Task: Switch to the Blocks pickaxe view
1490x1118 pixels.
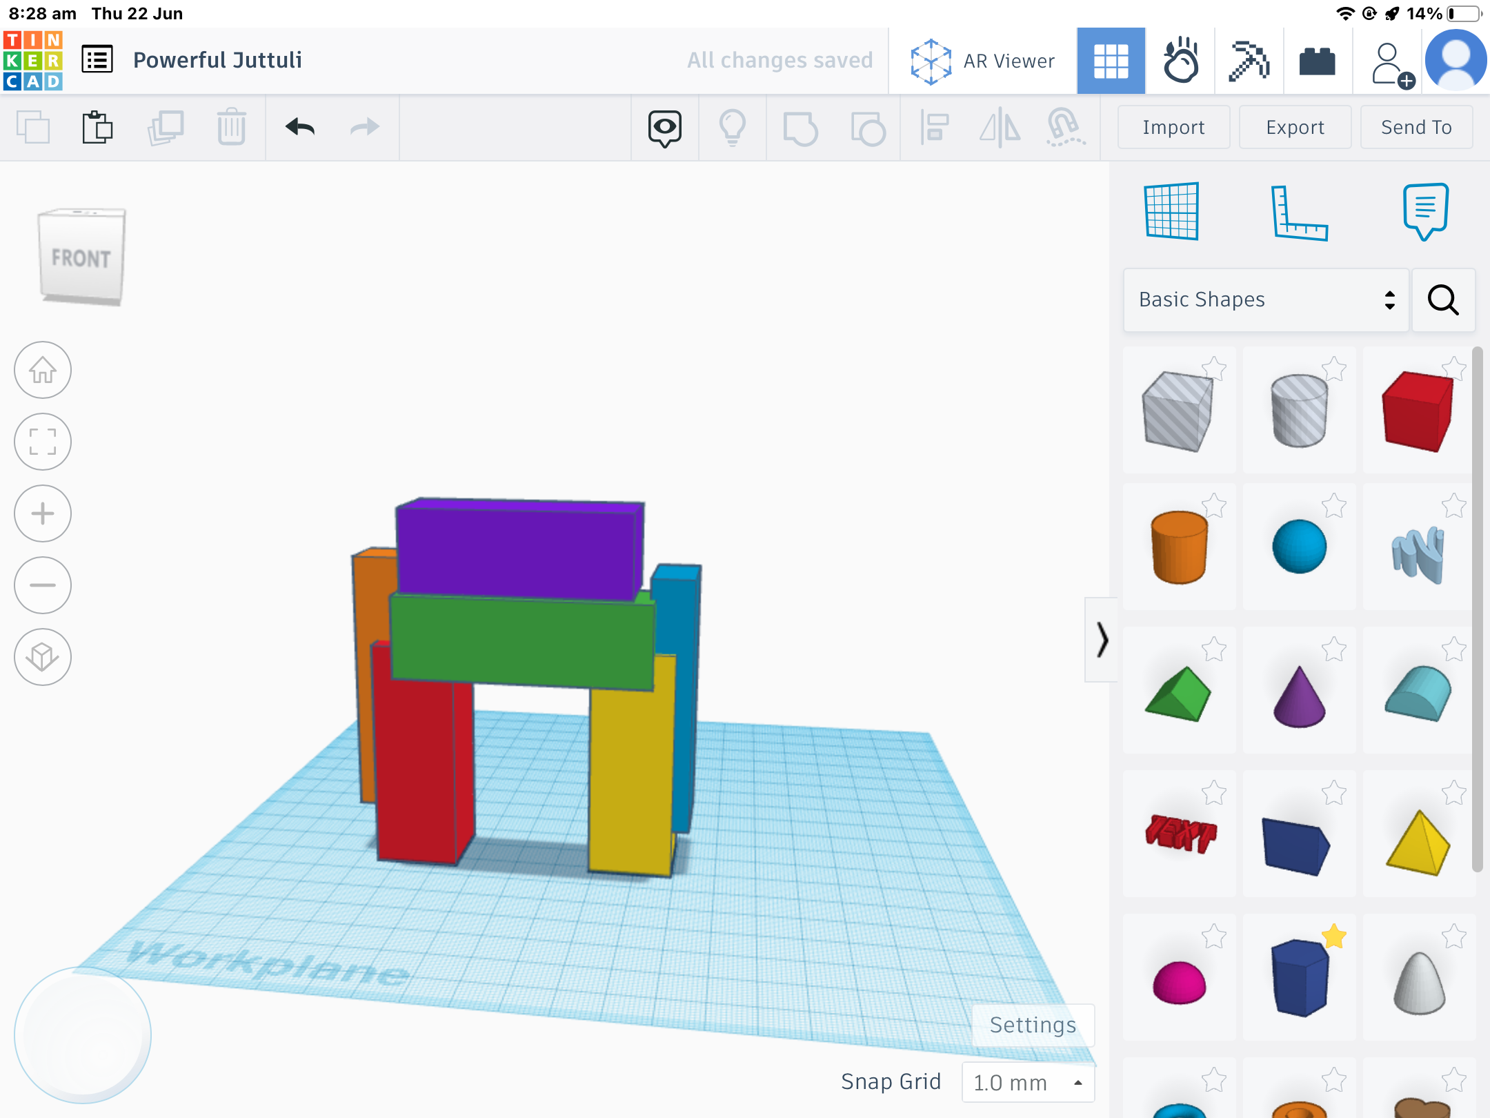Action: pyautogui.click(x=1249, y=61)
